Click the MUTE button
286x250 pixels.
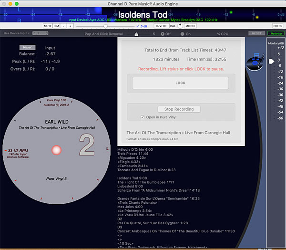coord(48,26)
